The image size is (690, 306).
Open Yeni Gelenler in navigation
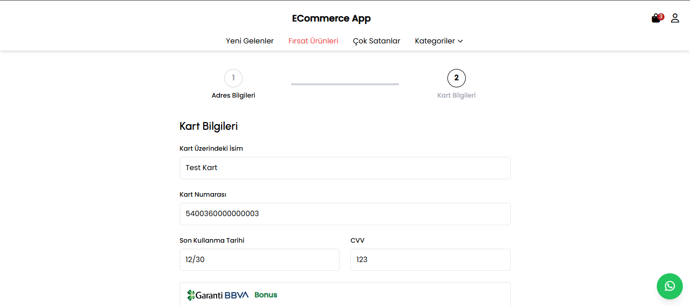pos(250,41)
